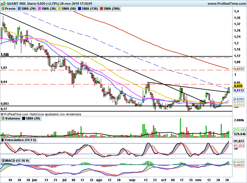
Task: Click the SMA 50 value tag 0,8251
Action: coord(239,104)
